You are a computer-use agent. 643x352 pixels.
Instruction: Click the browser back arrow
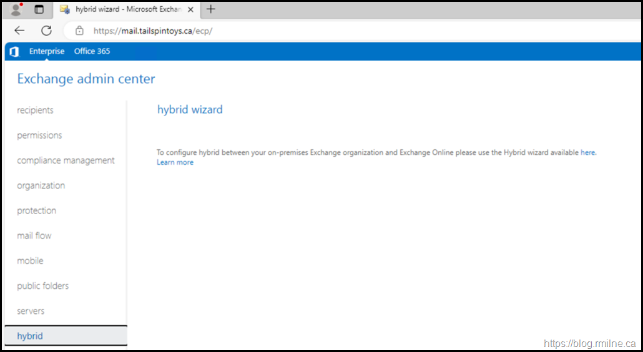coord(19,31)
